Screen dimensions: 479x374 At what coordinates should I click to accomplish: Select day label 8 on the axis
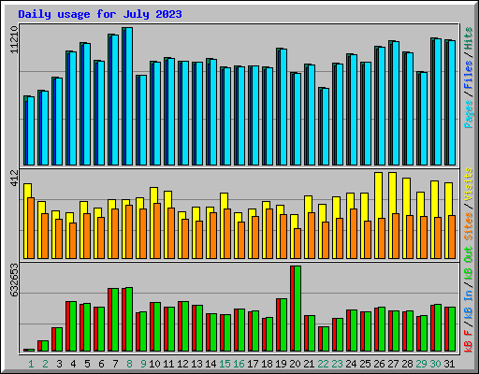coord(129,364)
